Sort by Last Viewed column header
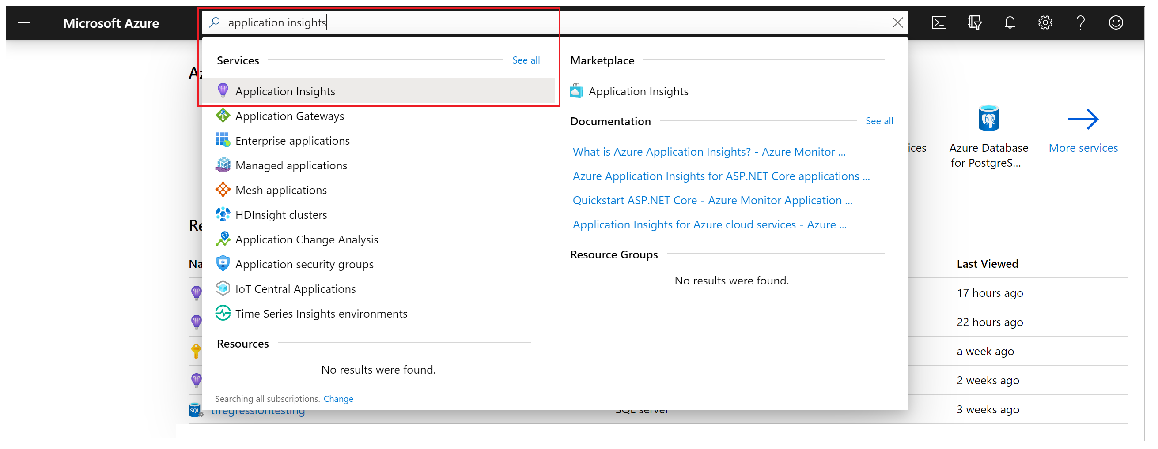 (987, 264)
